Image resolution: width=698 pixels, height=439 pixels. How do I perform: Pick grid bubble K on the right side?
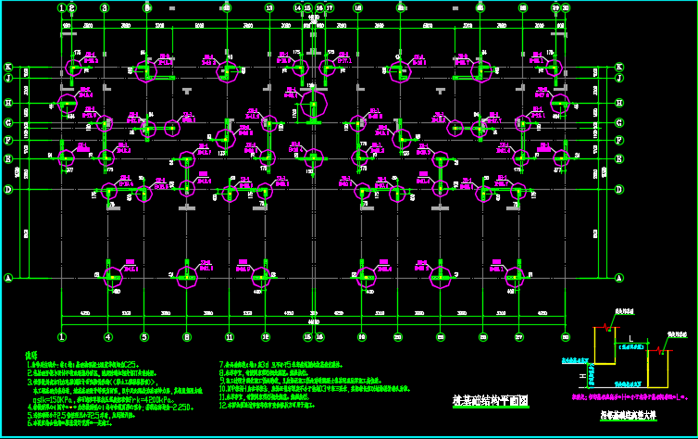(x=618, y=68)
